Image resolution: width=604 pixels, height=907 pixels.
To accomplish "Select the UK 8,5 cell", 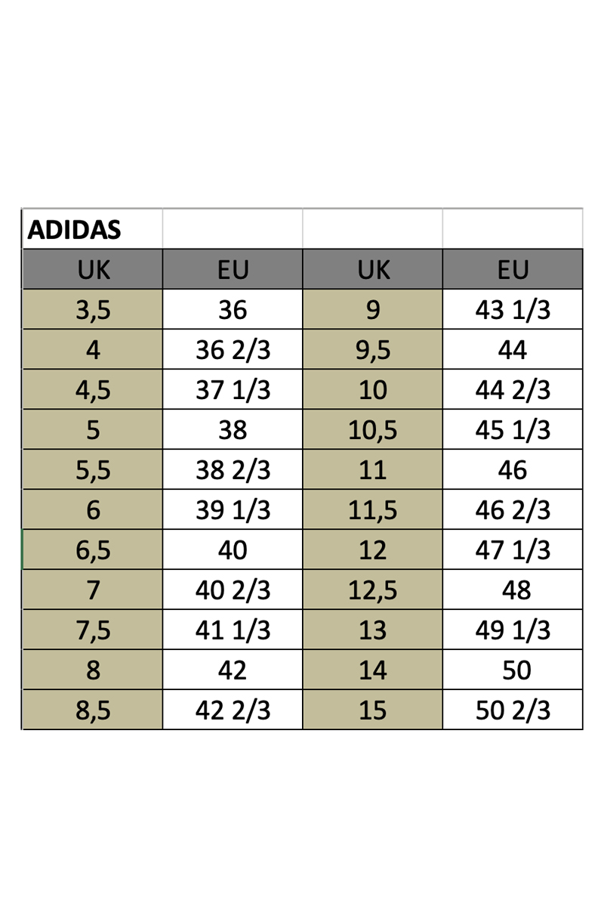I will tap(92, 710).
